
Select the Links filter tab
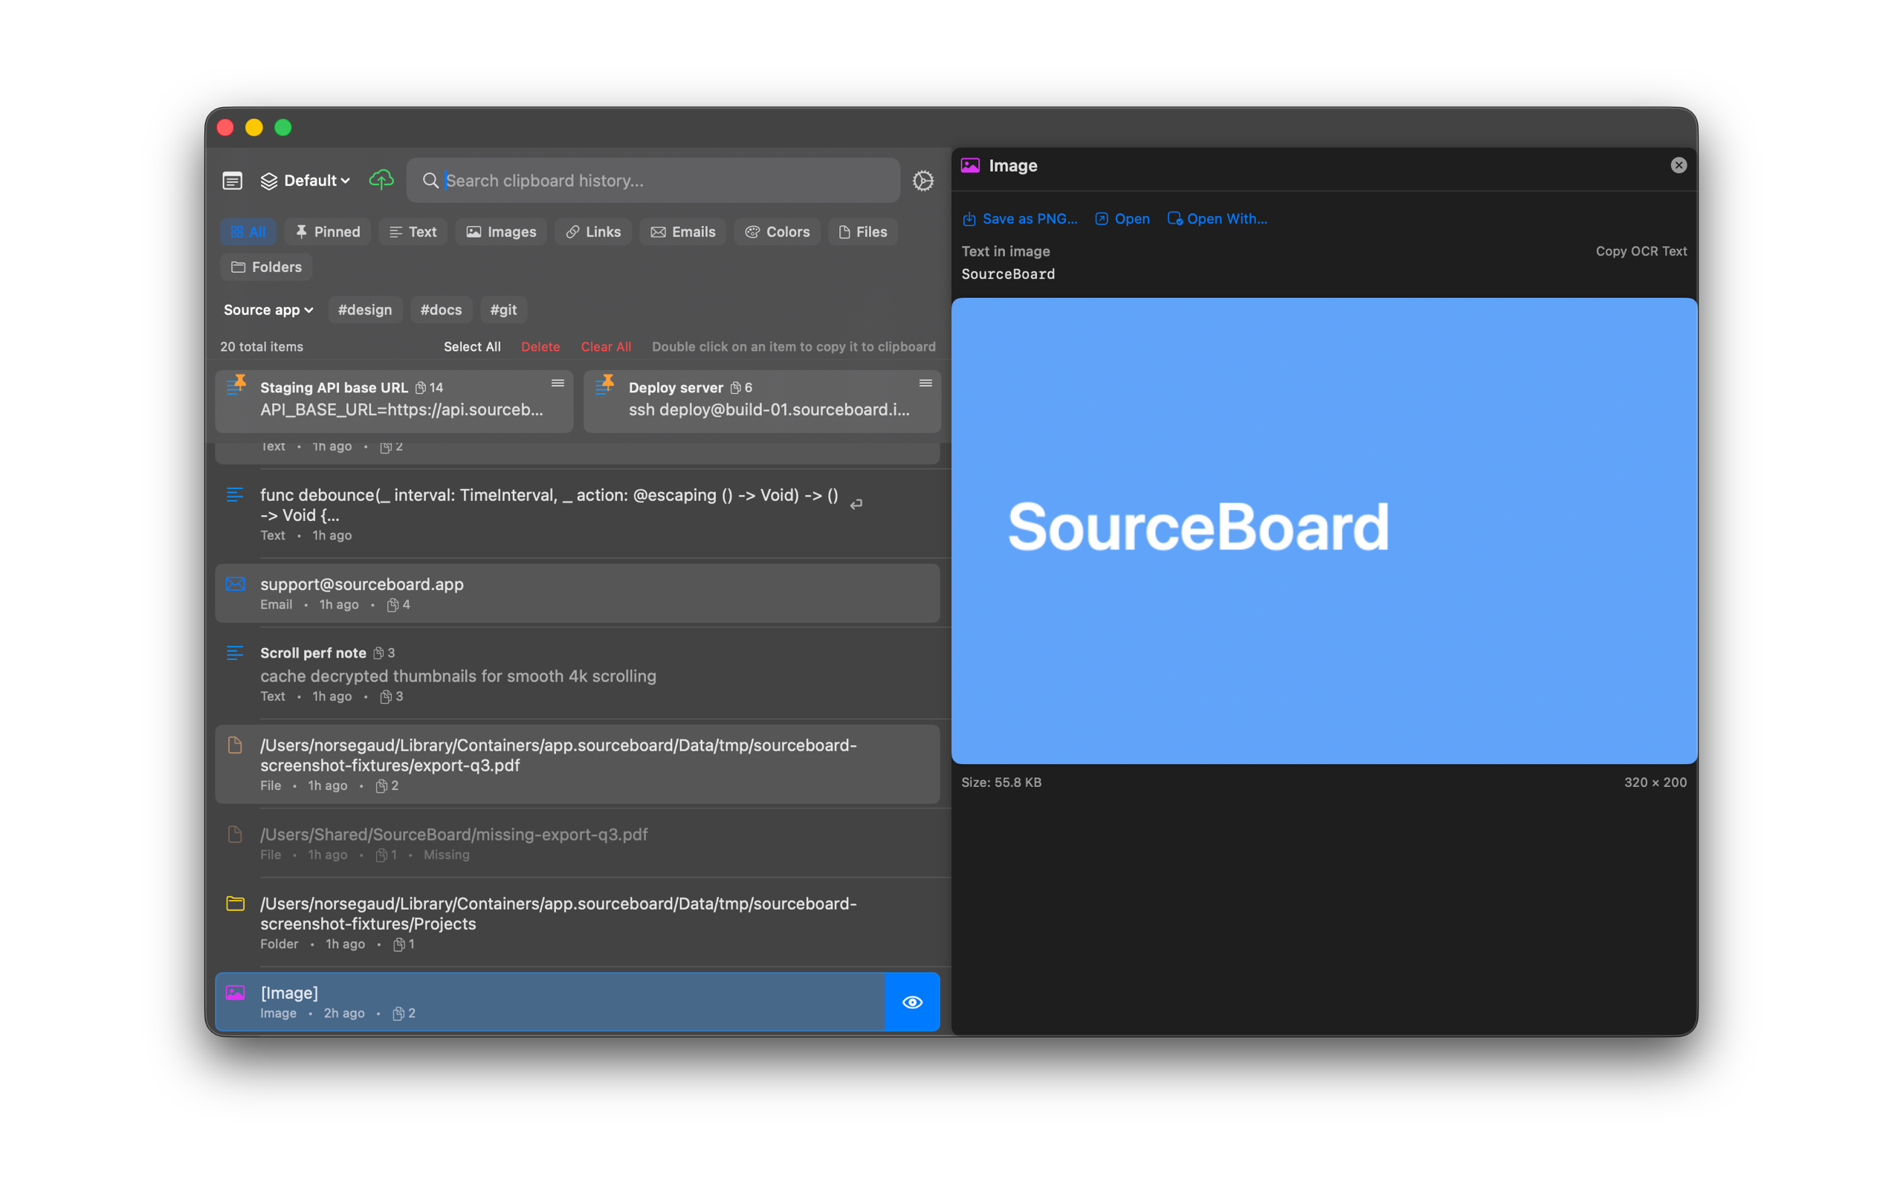593,231
